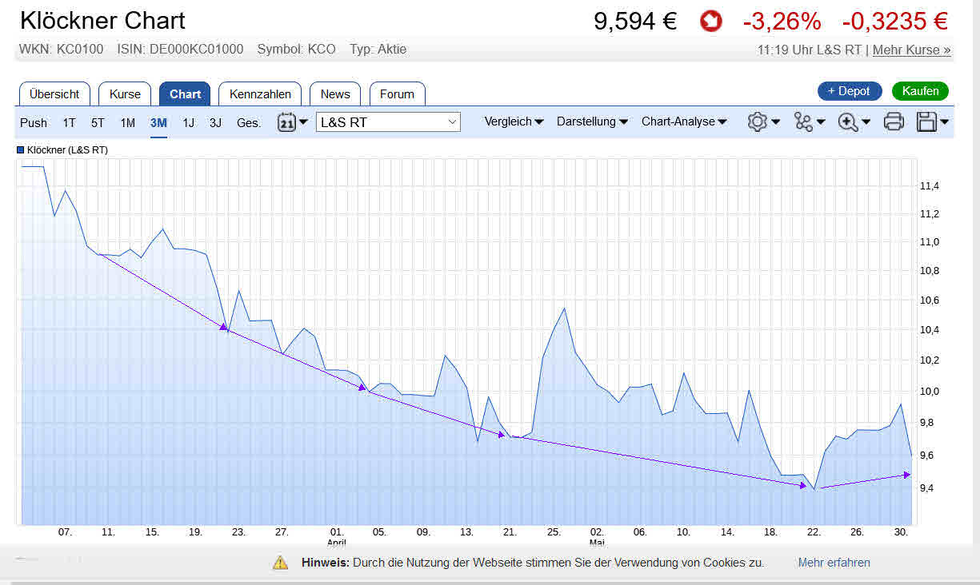Select the Ges. full history range
The image size is (980, 585).
pos(249,122)
